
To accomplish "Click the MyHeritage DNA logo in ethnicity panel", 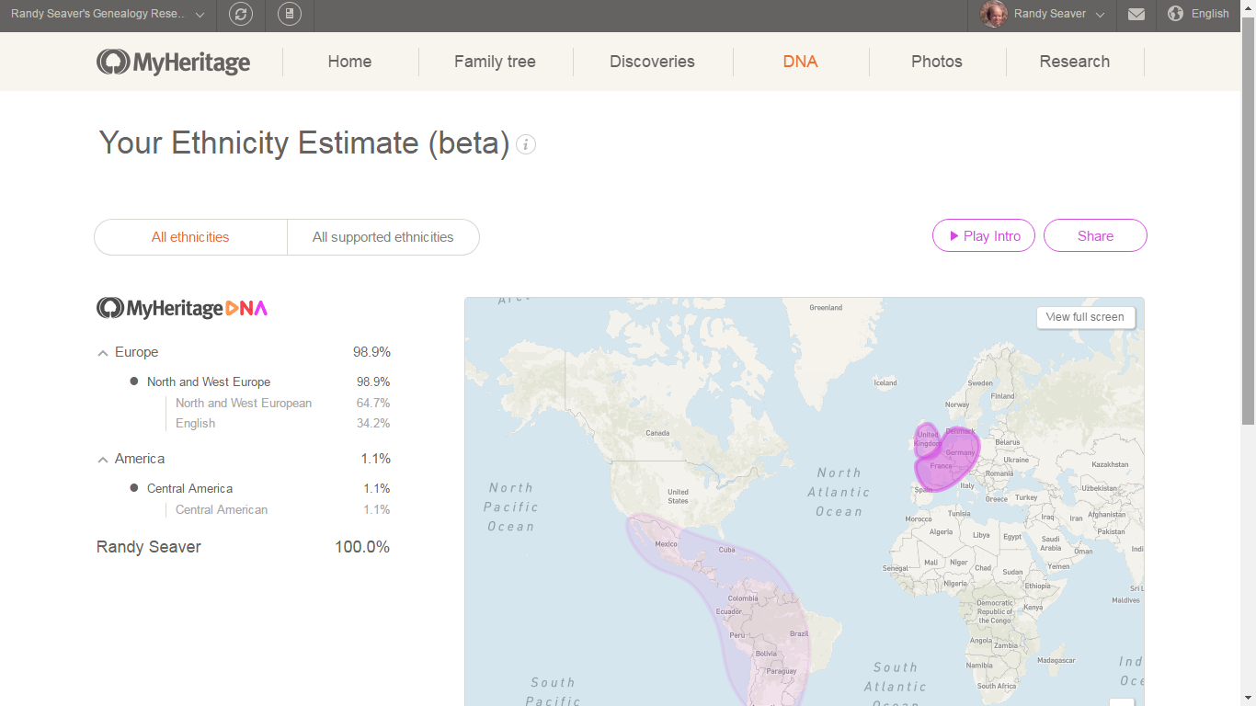I will 182,308.
